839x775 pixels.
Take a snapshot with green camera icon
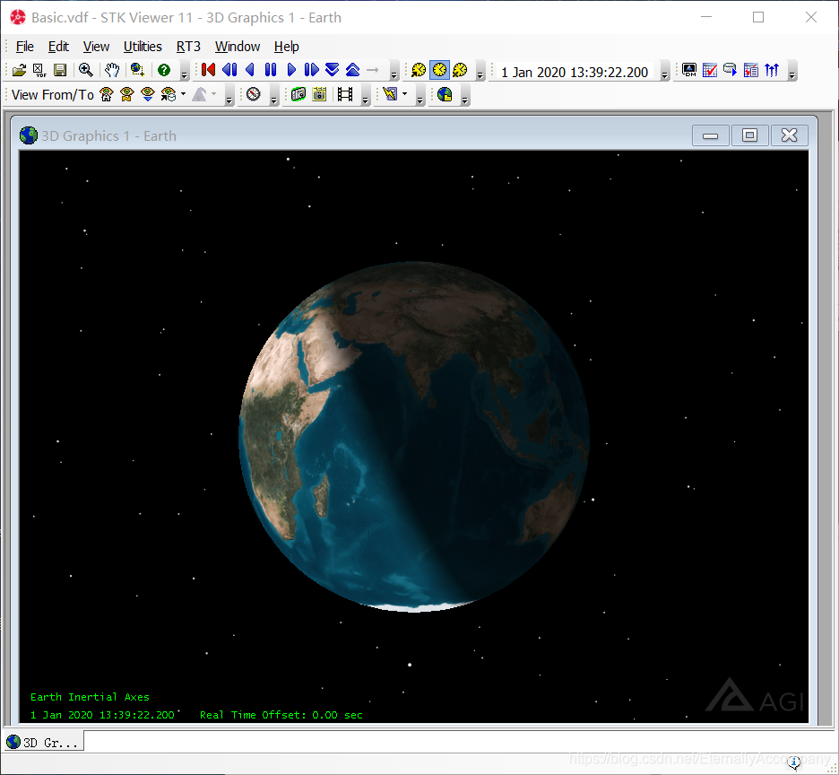coord(298,95)
